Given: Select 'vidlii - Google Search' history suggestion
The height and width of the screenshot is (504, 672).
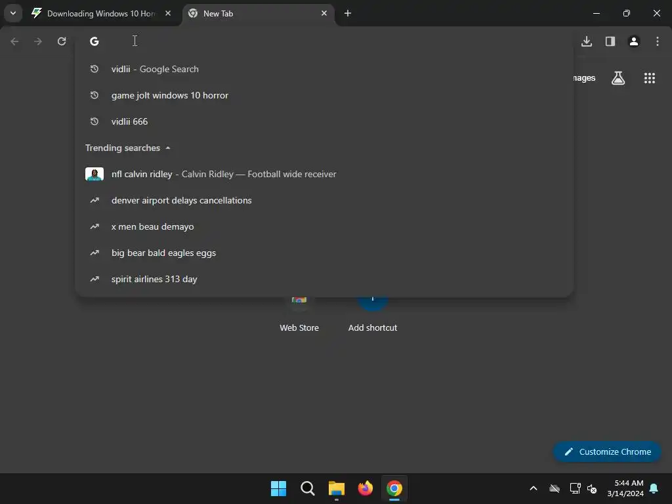Looking at the screenshot, I should pyautogui.click(x=324, y=69).
